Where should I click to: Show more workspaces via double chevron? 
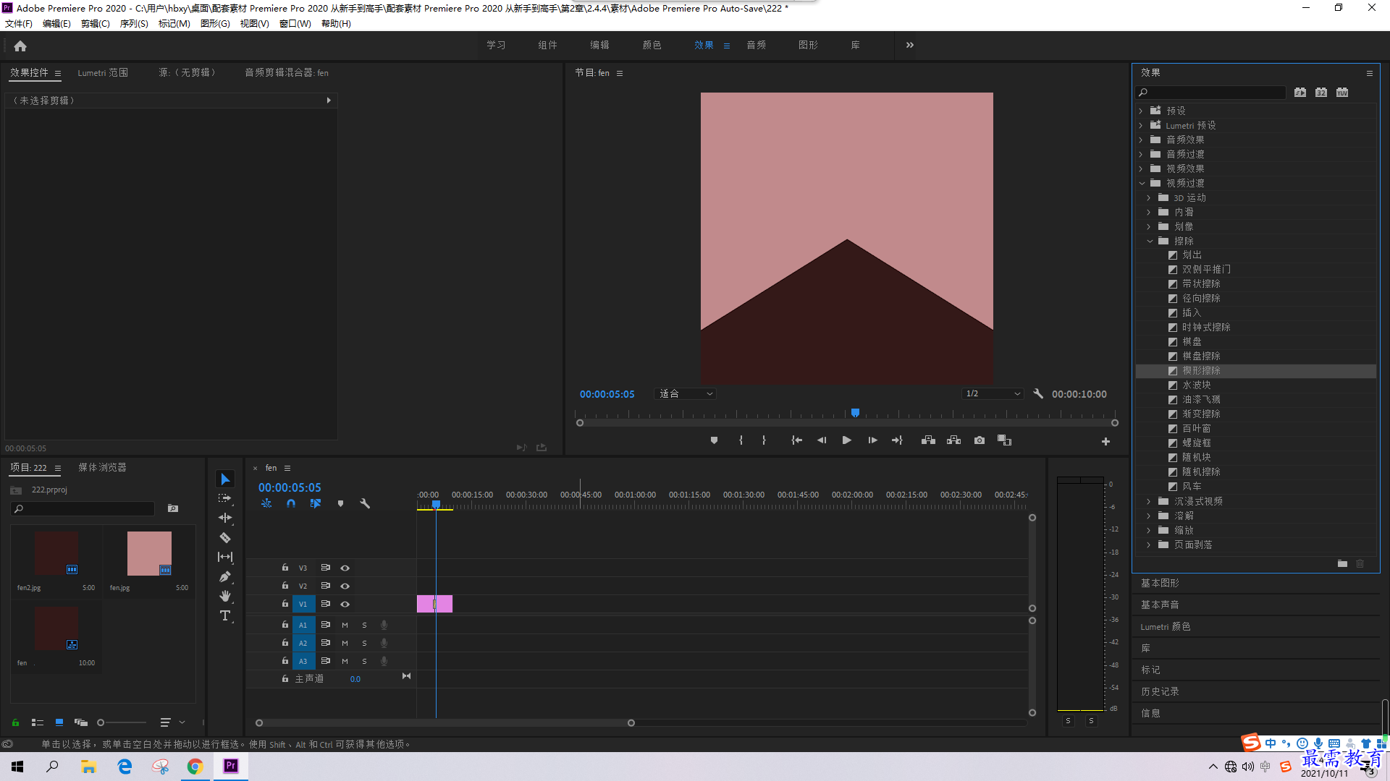click(909, 45)
